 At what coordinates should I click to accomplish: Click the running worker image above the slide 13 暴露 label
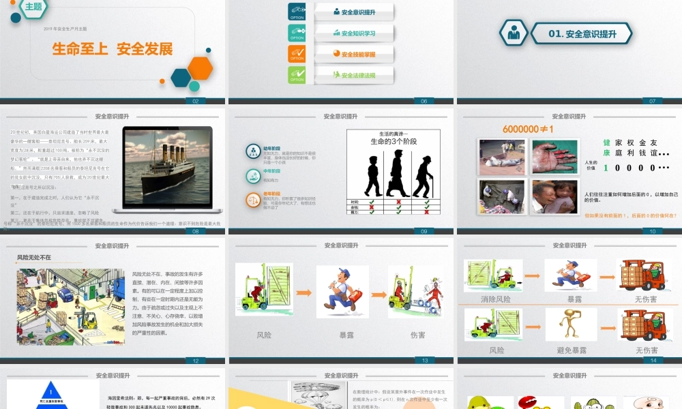[x=342, y=292]
